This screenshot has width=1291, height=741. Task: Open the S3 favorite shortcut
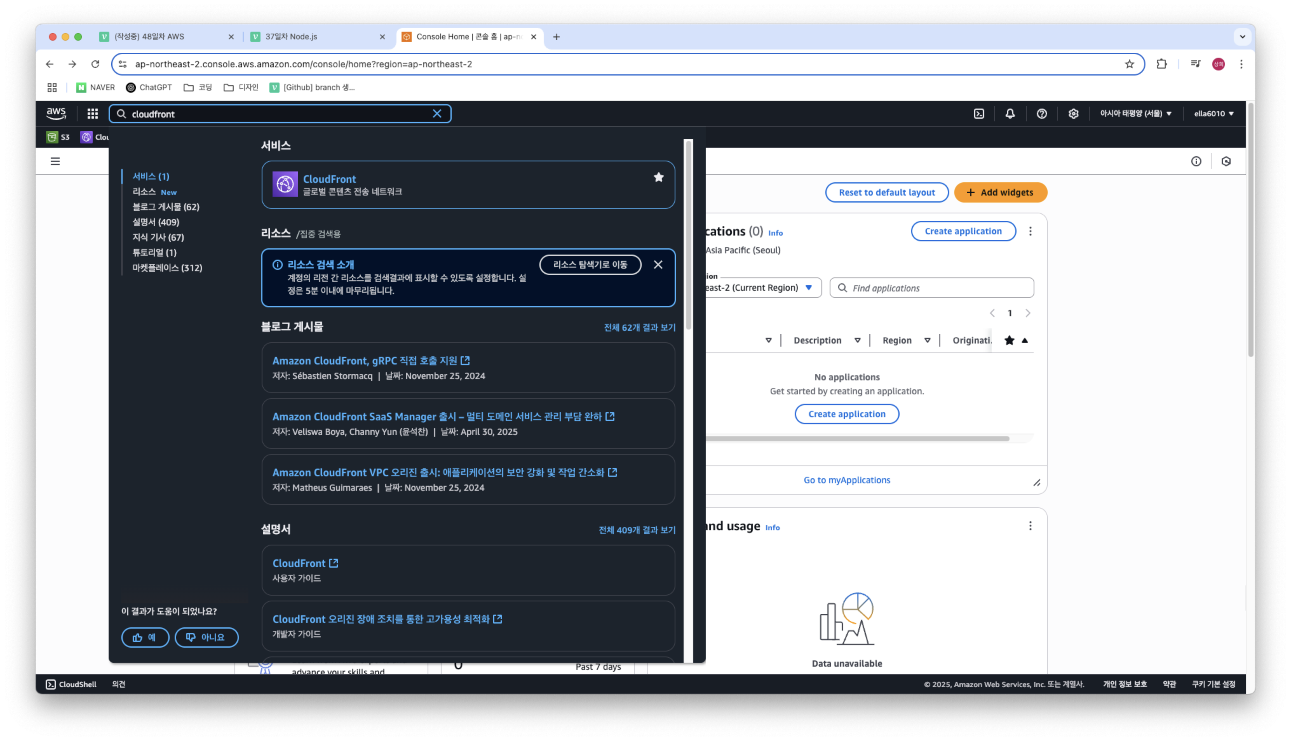[58, 137]
